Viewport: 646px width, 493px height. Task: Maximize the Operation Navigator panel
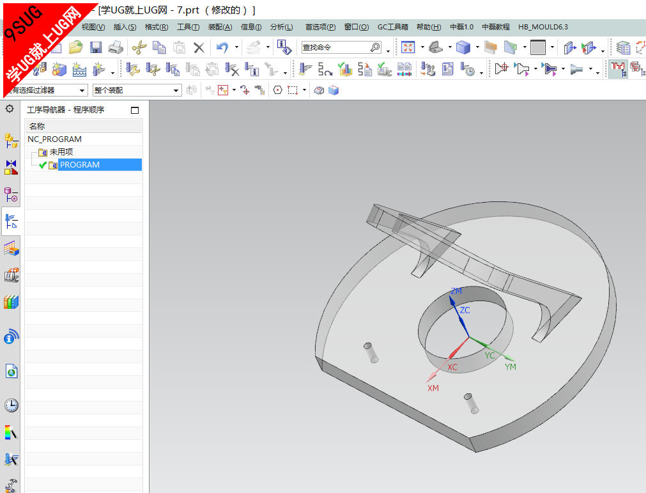click(x=135, y=110)
